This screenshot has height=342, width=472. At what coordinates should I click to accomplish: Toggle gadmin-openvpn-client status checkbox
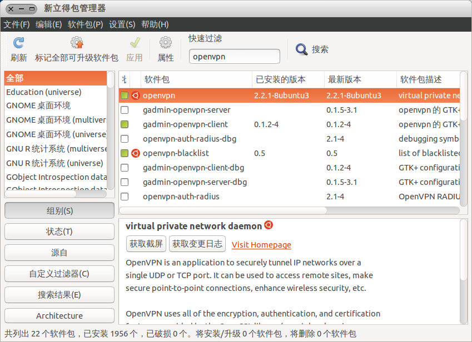coord(125,124)
